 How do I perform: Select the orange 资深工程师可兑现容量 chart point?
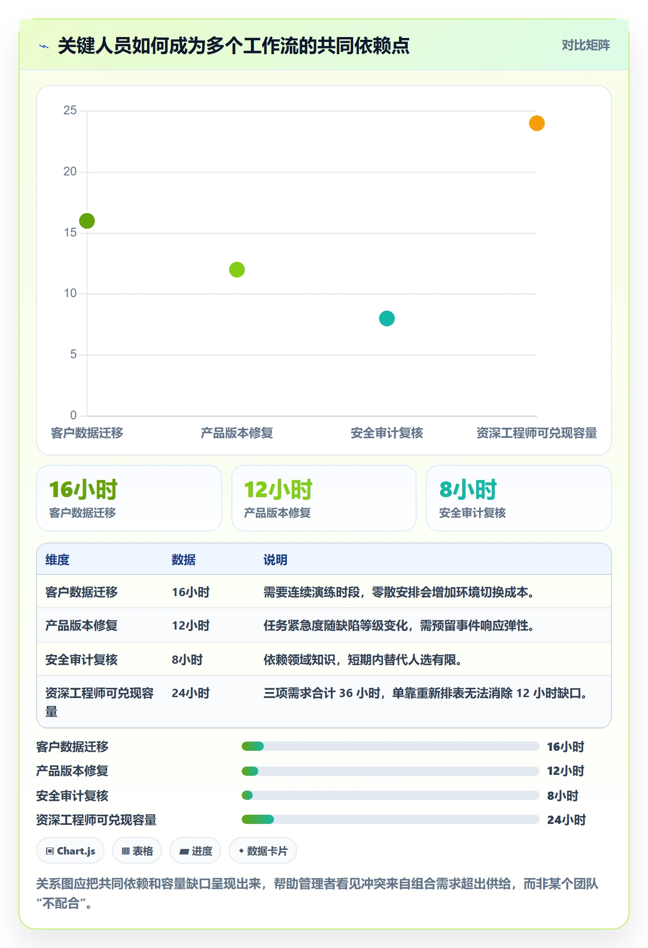tap(537, 123)
